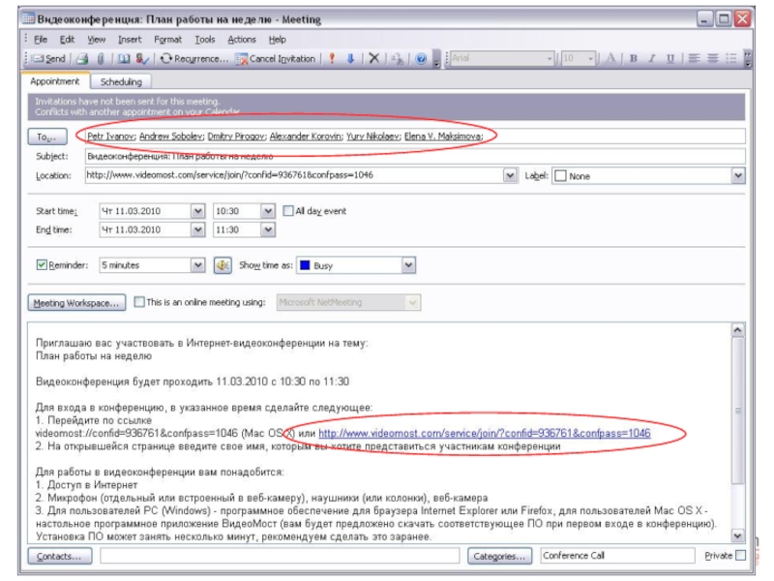Click the Align Left icon
This screenshot has width=774, height=581.
(x=694, y=58)
